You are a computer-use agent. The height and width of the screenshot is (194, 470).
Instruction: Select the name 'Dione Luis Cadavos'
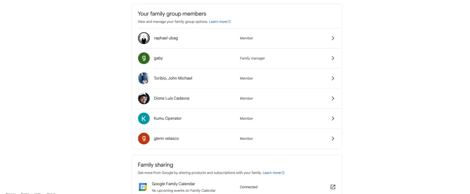coord(171,98)
